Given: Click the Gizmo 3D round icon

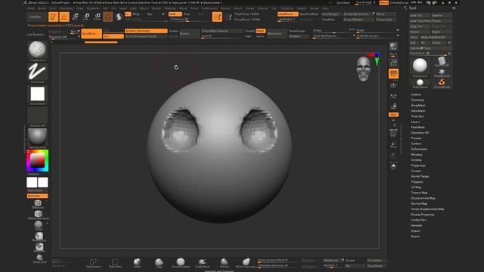Looking at the screenshot, I should coord(108,17).
